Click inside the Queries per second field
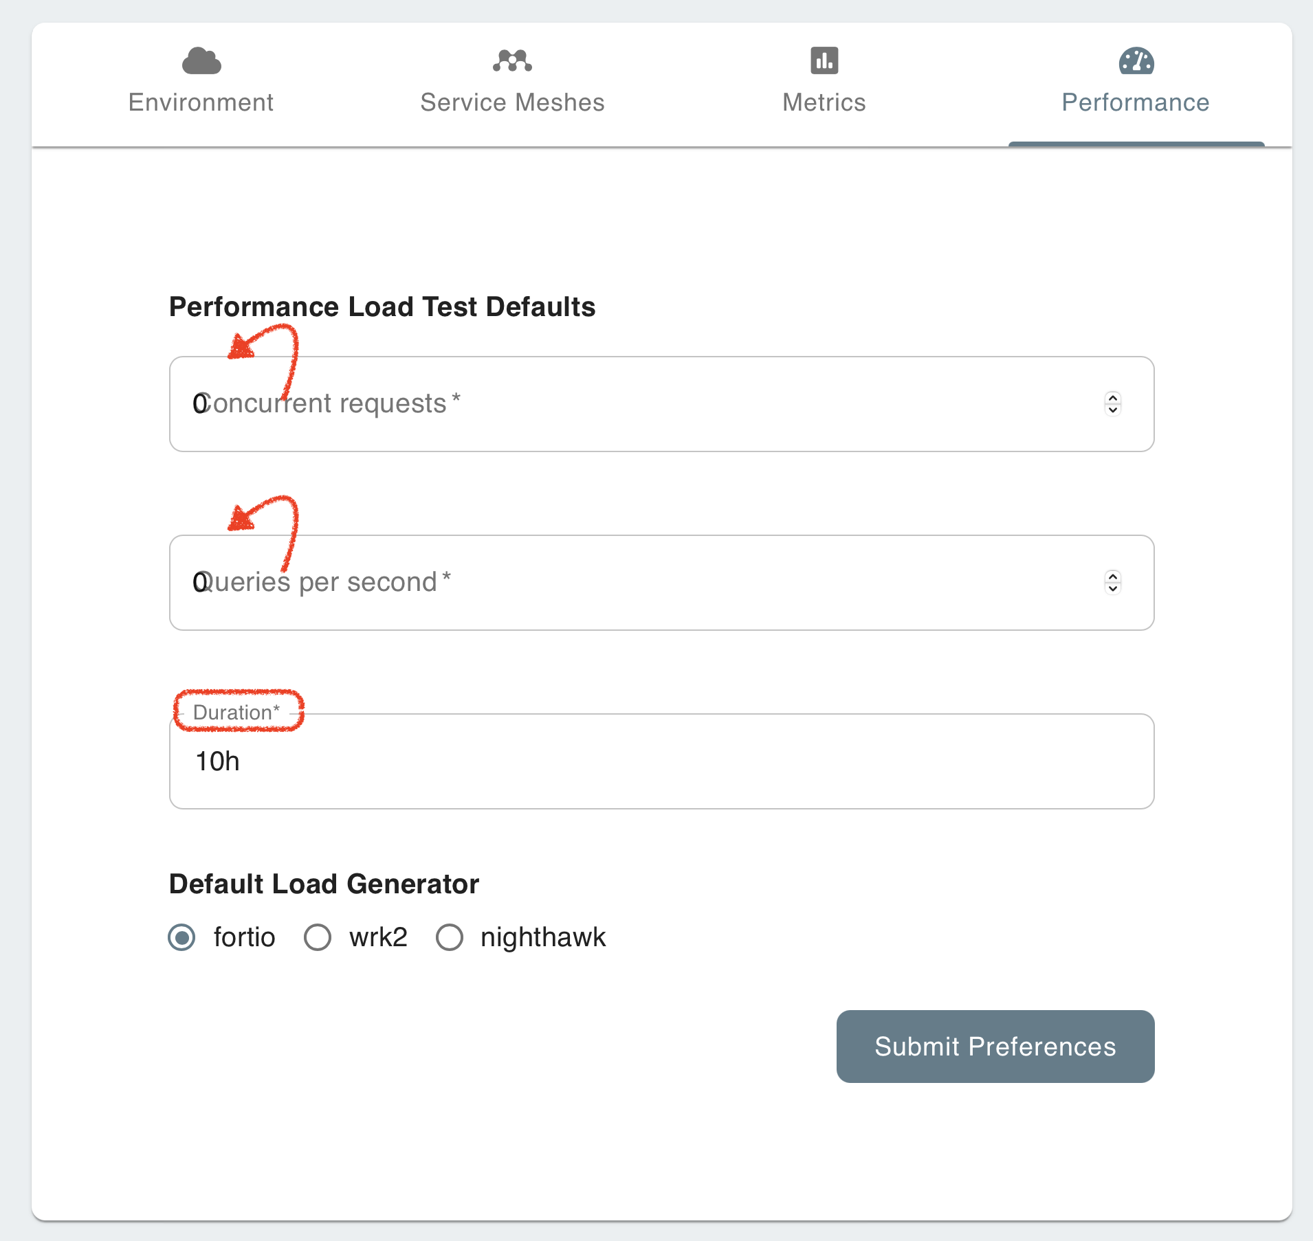The height and width of the screenshot is (1241, 1313). 619,582
